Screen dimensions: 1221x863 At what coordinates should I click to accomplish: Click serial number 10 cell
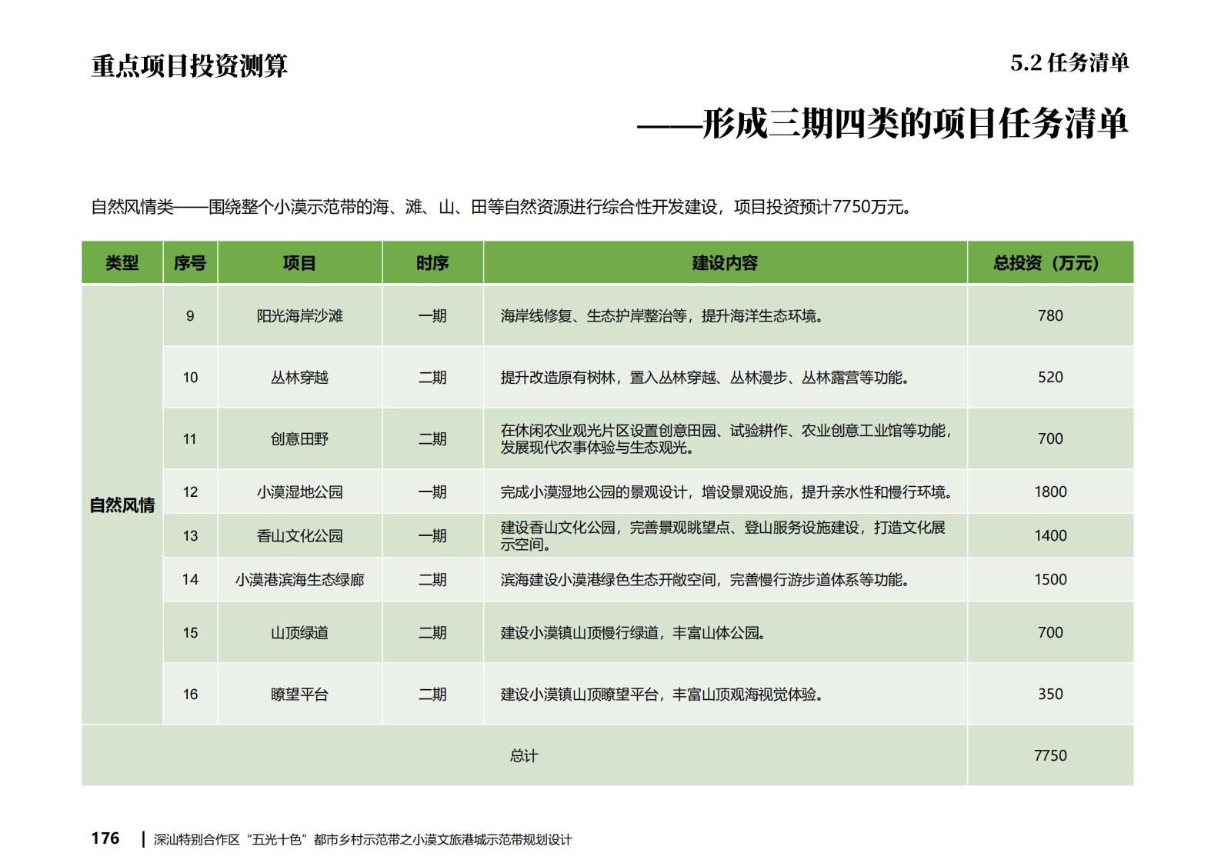click(x=190, y=378)
